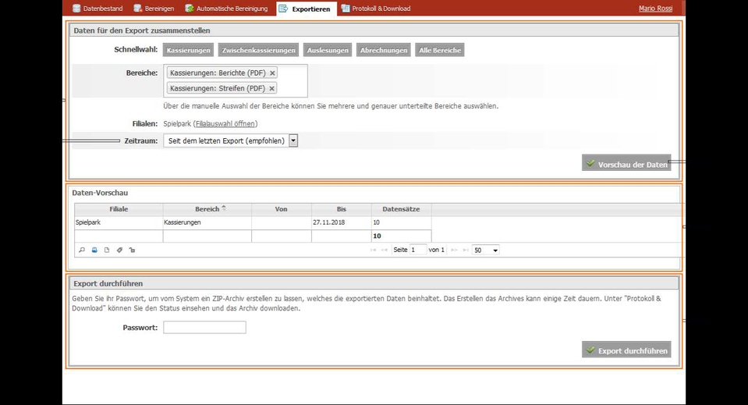Sort by Von column header
748x405 pixels.
(x=282, y=209)
